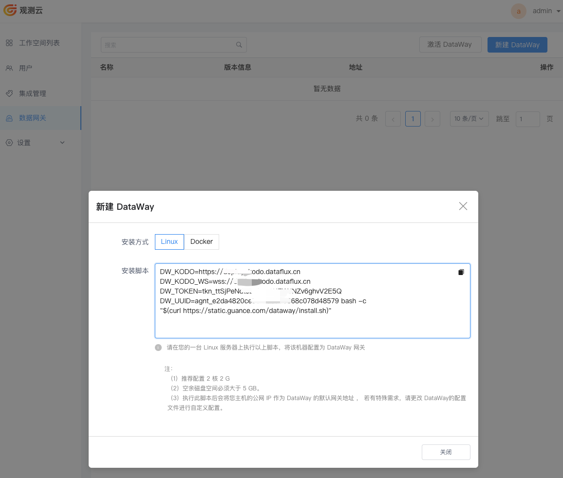Click the 数据网关 gateway icon
This screenshot has height=478, width=563.
tap(9, 118)
